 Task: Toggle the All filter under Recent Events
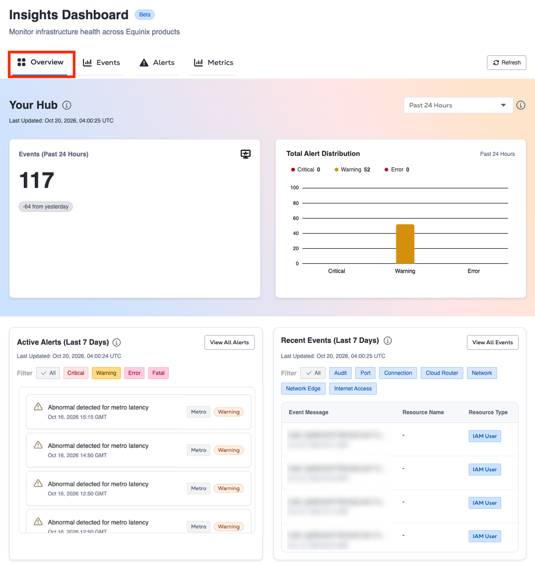point(313,373)
